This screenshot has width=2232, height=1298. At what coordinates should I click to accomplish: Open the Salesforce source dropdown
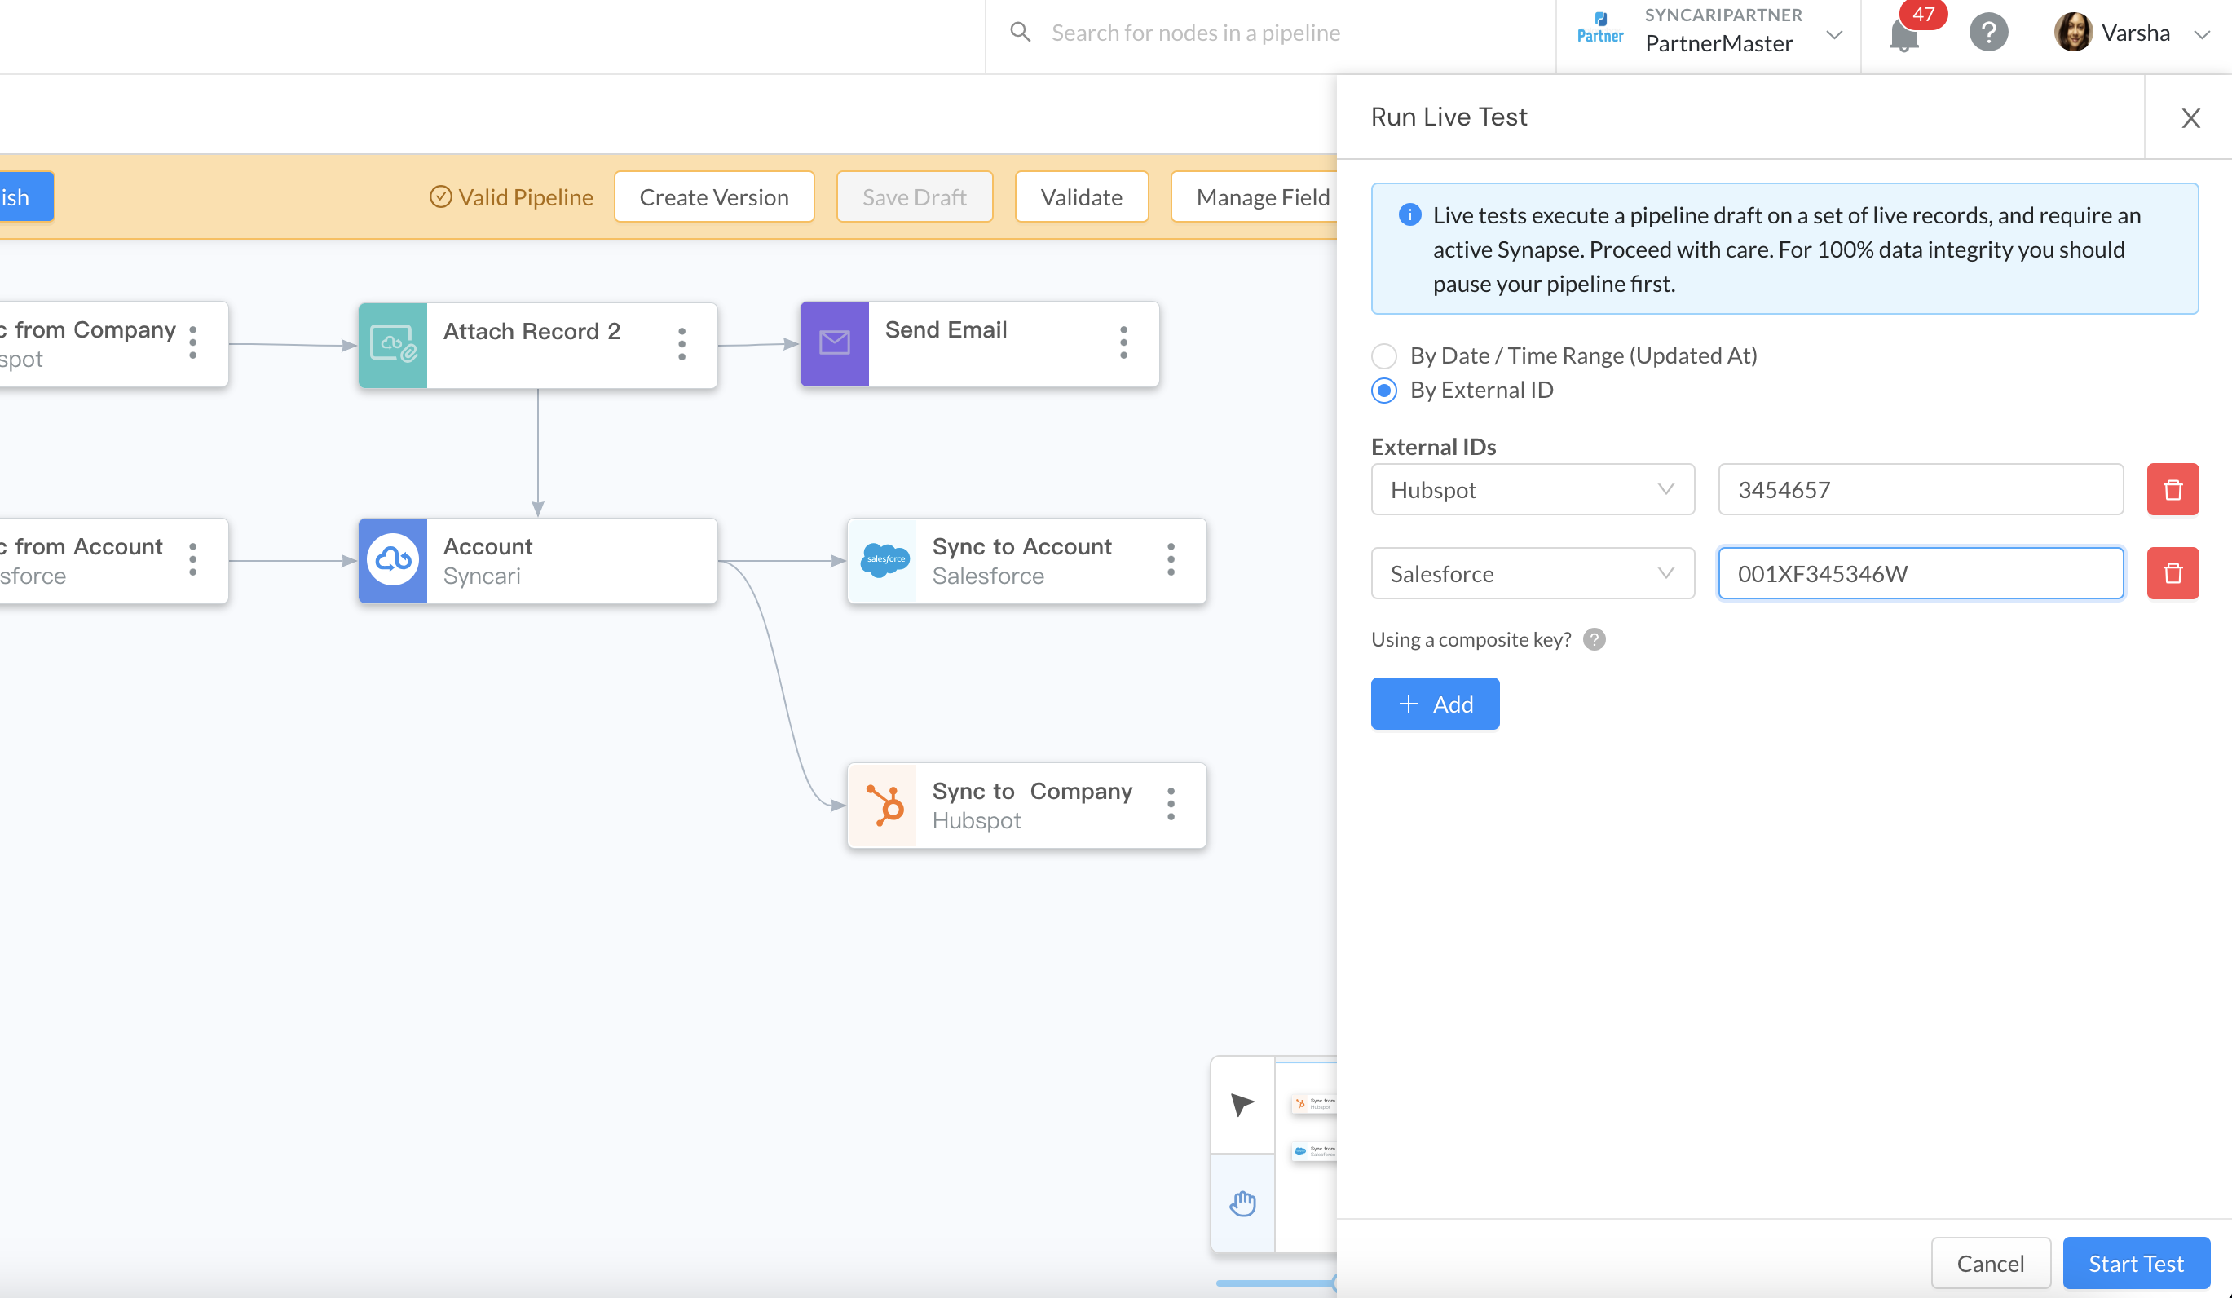[1533, 573]
